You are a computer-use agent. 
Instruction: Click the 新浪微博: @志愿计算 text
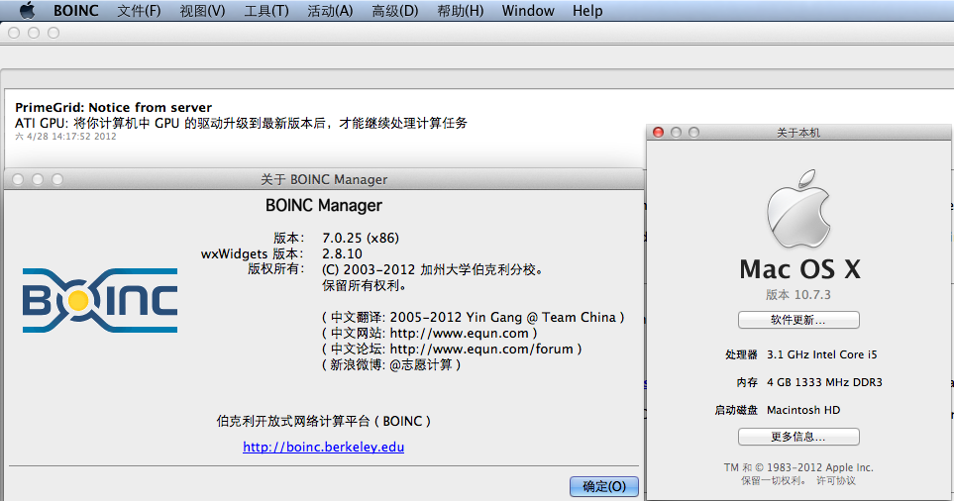pos(391,364)
